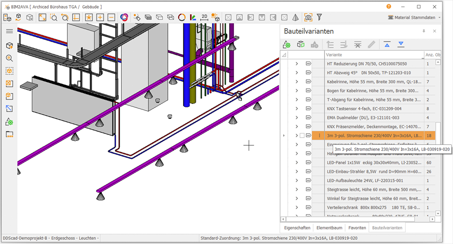The width and height of the screenshot is (453, 244).
Task: Open the Elementbaum tab
Action: pyautogui.click(x=329, y=228)
